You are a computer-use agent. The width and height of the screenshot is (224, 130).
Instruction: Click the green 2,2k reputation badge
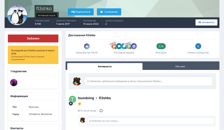(161, 46)
